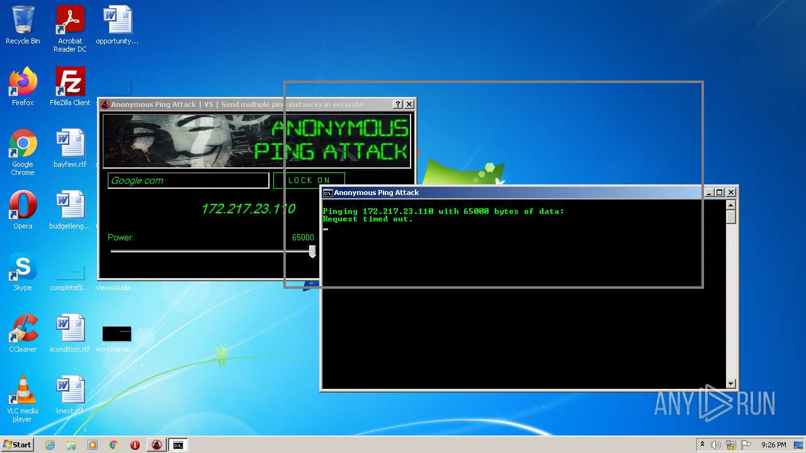This screenshot has height=453, width=806.
Task: Open the console window system menu icon
Action: pos(327,193)
